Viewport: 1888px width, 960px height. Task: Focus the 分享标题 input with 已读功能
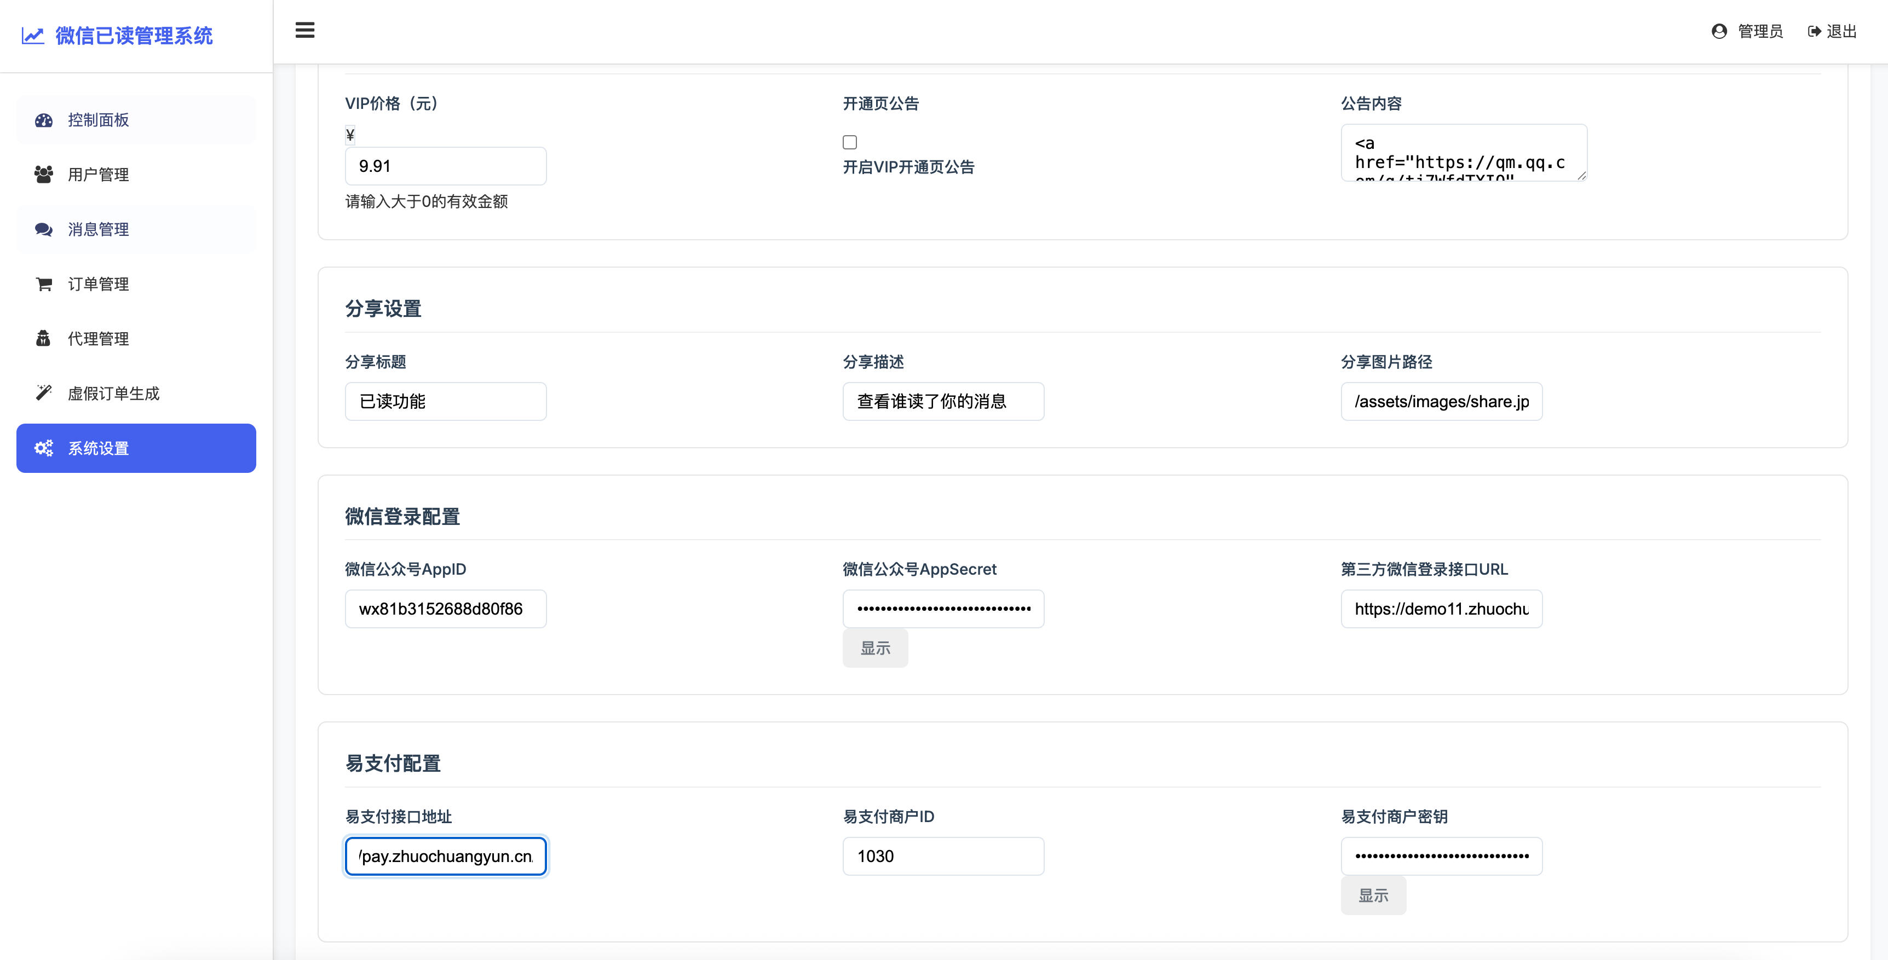click(446, 402)
